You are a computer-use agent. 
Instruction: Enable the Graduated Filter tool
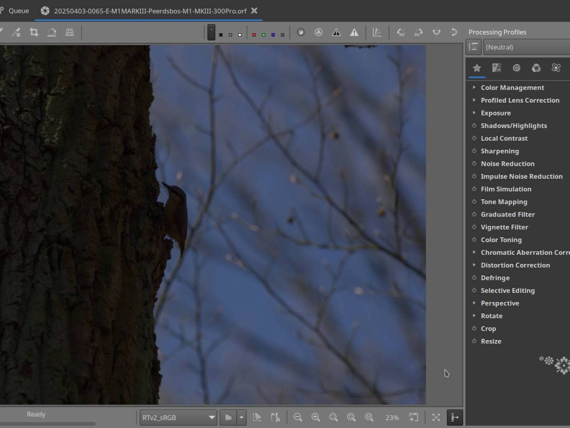(x=474, y=214)
